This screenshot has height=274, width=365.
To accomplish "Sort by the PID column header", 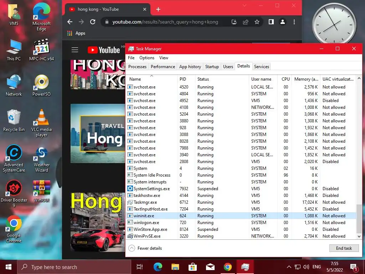I will click(186, 79).
